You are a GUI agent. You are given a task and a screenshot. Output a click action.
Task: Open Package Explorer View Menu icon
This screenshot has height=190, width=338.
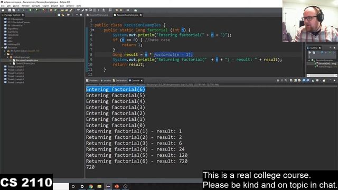pos(73,15)
